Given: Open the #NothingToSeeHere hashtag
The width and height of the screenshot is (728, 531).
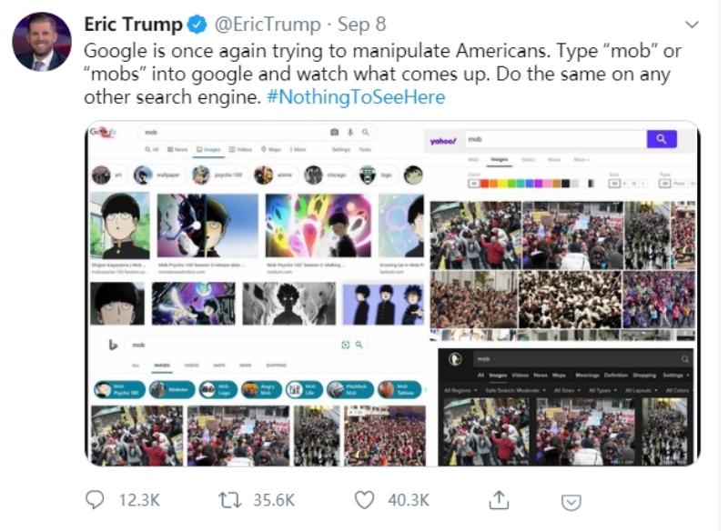Looking at the screenshot, I should pyautogui.click(x=356, y=96).
